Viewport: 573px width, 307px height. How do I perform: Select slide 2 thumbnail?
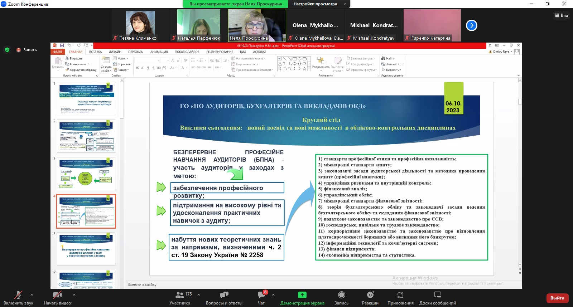click(86, 136)
